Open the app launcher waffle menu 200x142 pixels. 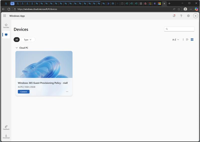pyautogui.click(x=4, y=16)
